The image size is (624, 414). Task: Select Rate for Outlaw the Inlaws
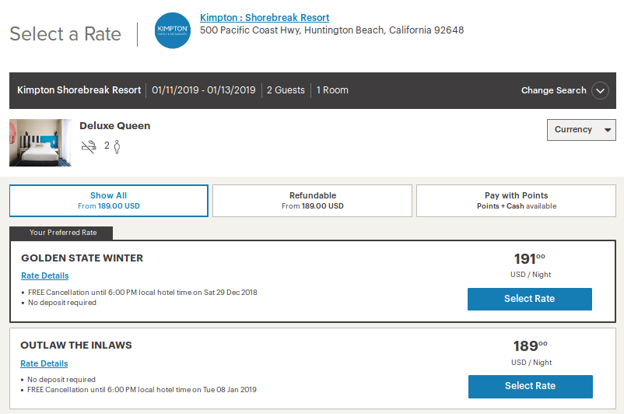[x=530, y=386]
